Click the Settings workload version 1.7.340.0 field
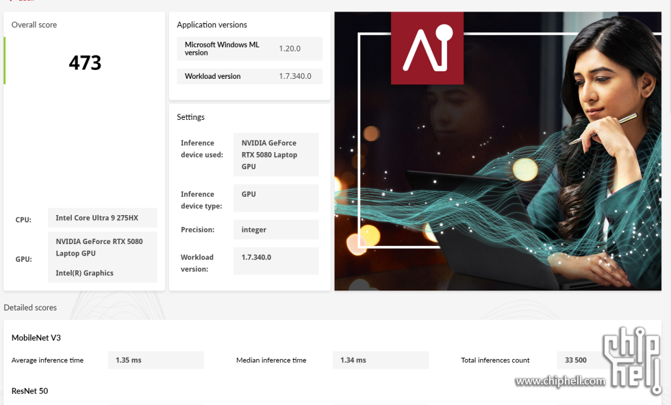671x405 pixels. click(x=276, y=261)
